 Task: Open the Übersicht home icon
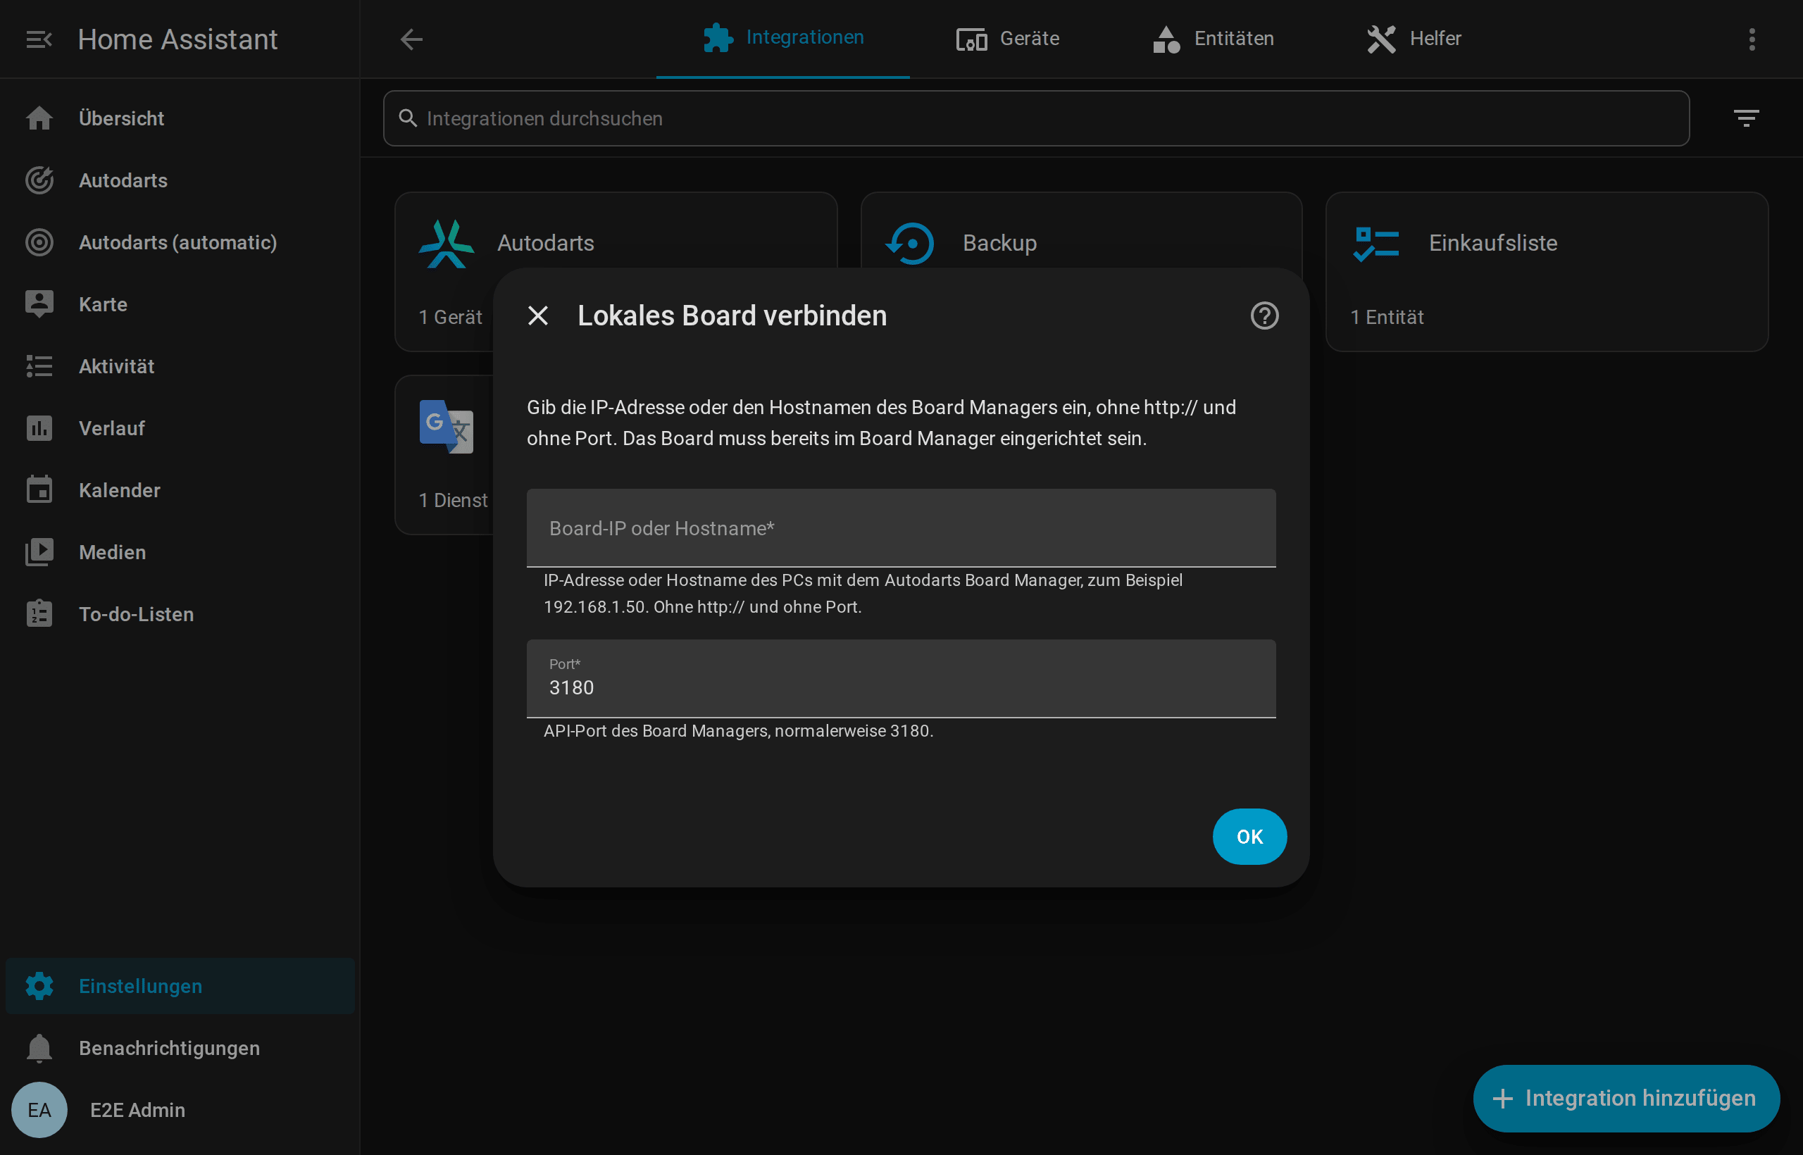coord(39,118)
